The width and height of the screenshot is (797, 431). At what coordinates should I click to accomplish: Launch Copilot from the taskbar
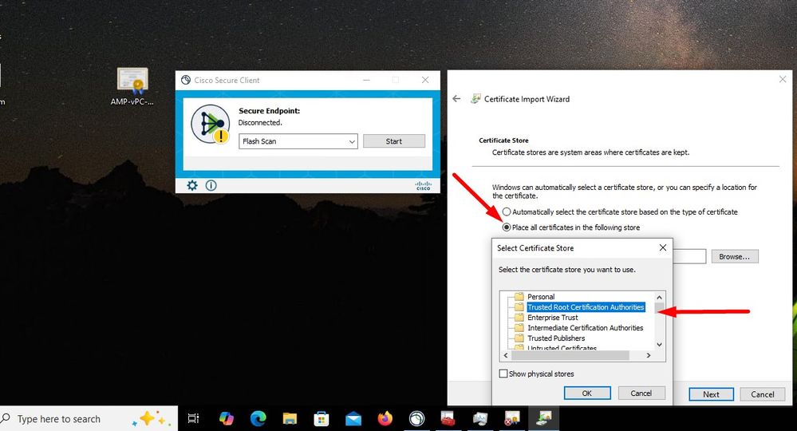227,418
